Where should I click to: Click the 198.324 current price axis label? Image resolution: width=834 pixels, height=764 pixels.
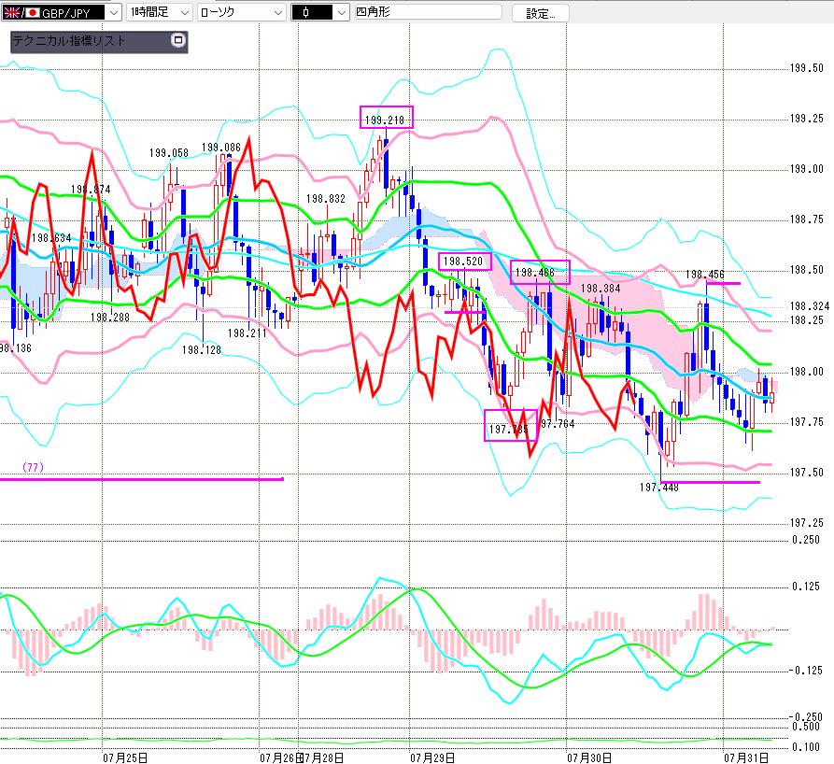[x=810, y=306]
